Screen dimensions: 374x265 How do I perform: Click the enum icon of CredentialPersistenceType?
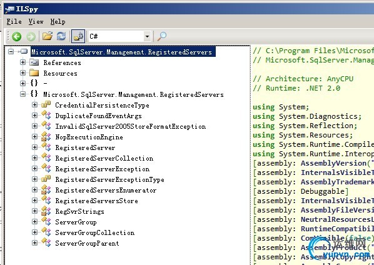[46, 104]
